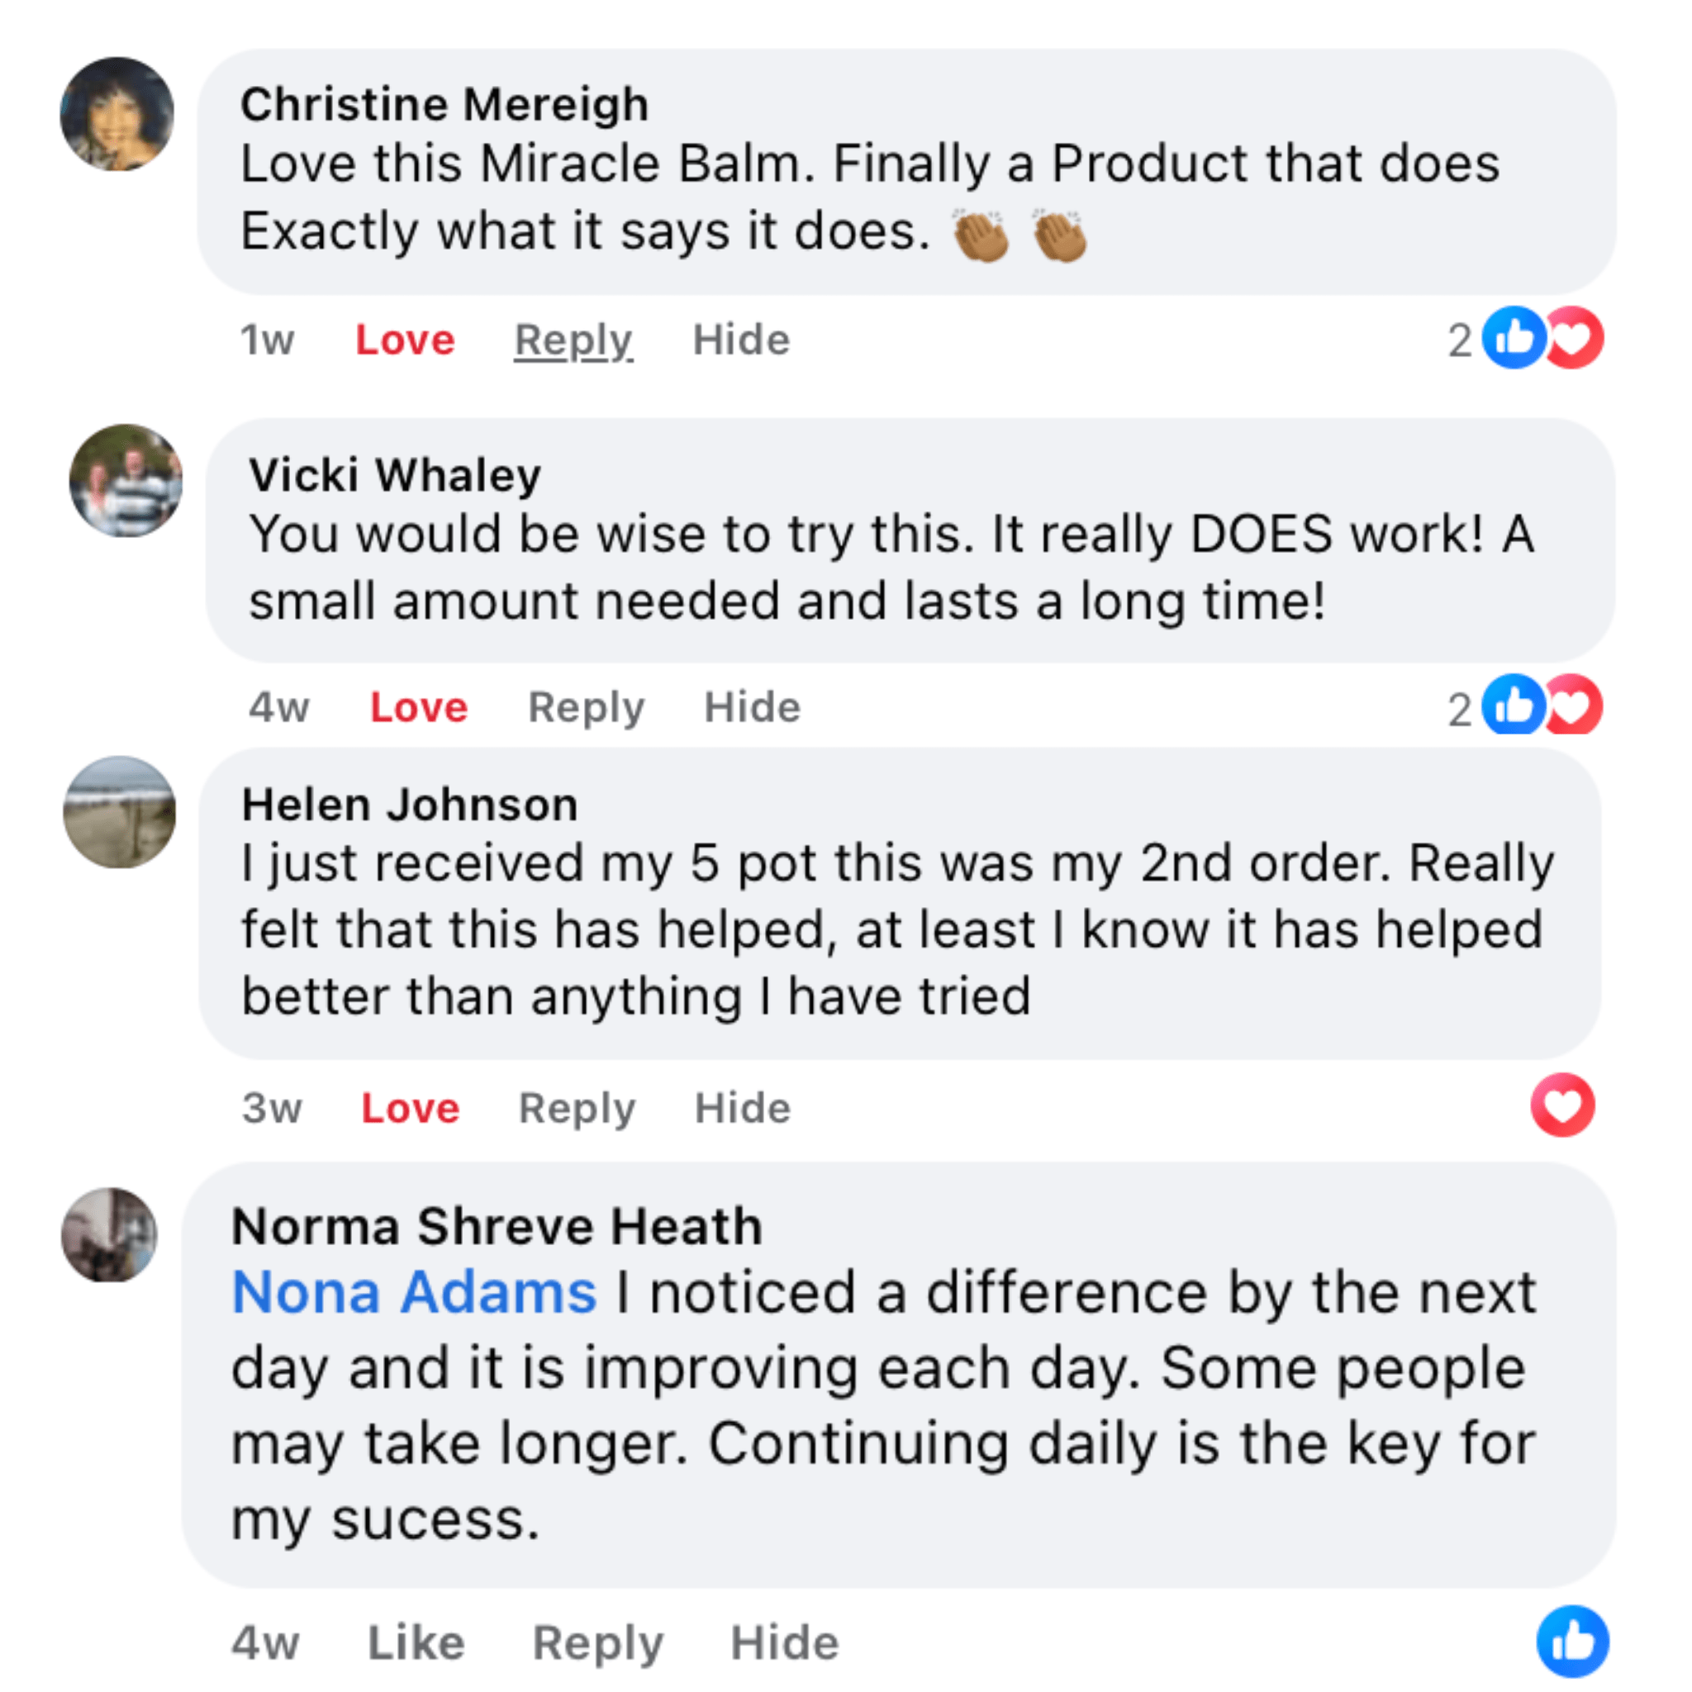
Task: Open the Nona Adams tagged profile link
Action: [x=413, y=1293]
